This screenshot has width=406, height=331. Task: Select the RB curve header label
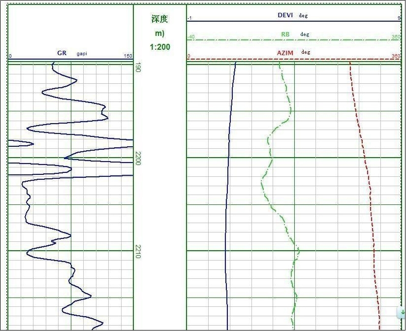click(285, 34)
